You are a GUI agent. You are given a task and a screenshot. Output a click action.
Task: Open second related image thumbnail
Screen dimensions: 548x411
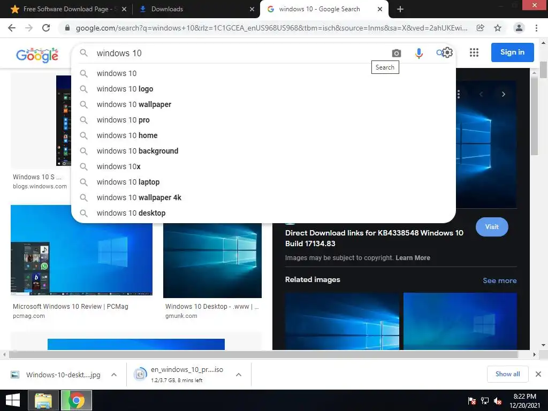click(460, 322)
